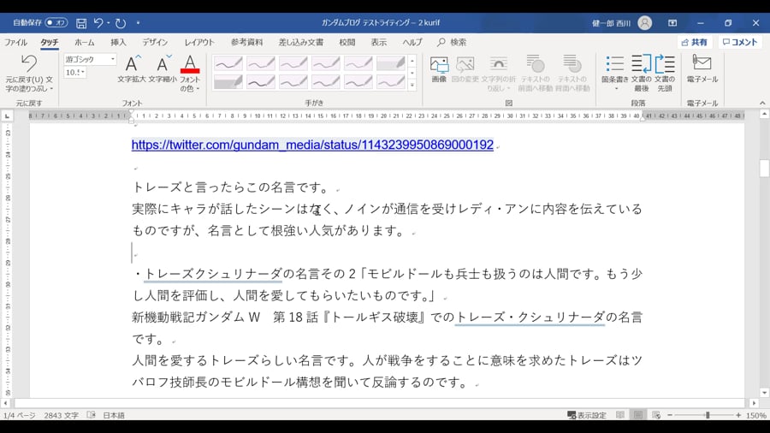Jump to document end with 文書の最後

[641, 73]
